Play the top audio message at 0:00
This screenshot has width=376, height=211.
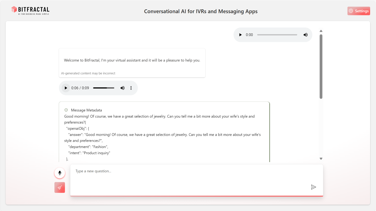click(240, 35)
